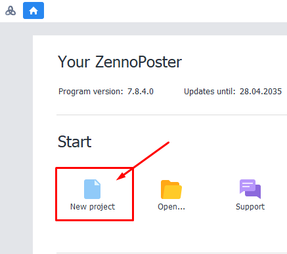Click the gray left sidebar area
Image resolution: width=287 pixels, height=254 pixels.
coord(16,138)
